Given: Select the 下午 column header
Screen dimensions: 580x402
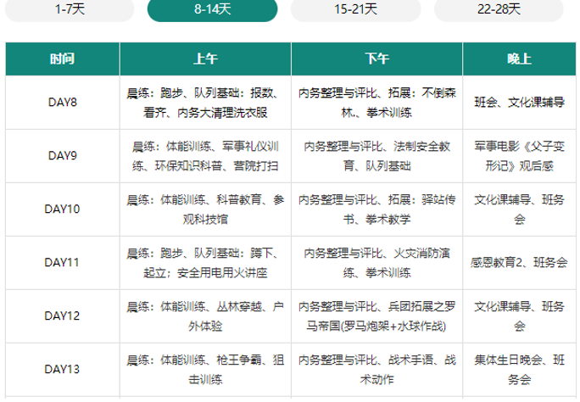Looking at the screenshot, I should coord(377,59).
